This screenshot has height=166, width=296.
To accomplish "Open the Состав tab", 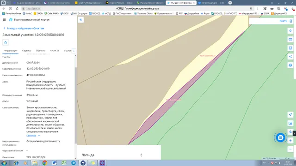I will 68,51.
